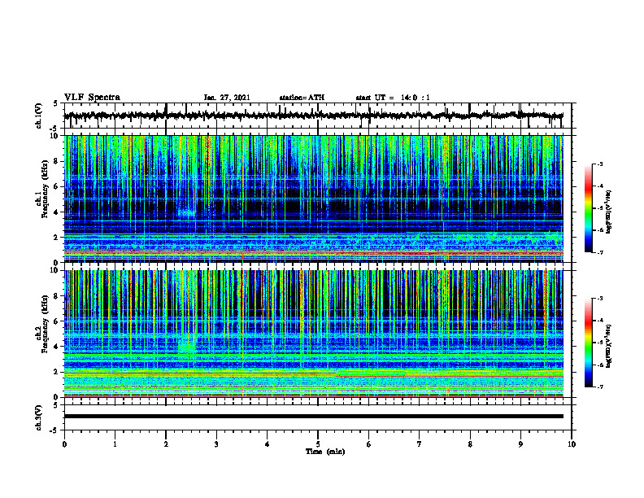Click the "-3" label on ch.1 color bar
Viewport: 644px width, 498px height.
tap(599, 164)
